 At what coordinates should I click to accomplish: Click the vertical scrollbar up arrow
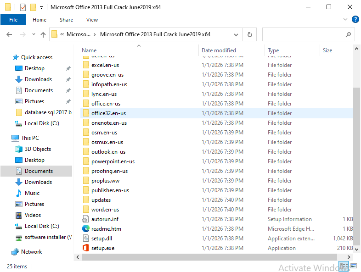pyautogui.click(x=356, y=49)
